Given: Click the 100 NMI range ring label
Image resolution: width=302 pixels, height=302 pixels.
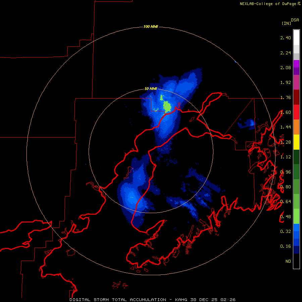Looking at the screenshot, I should [151, 27].
